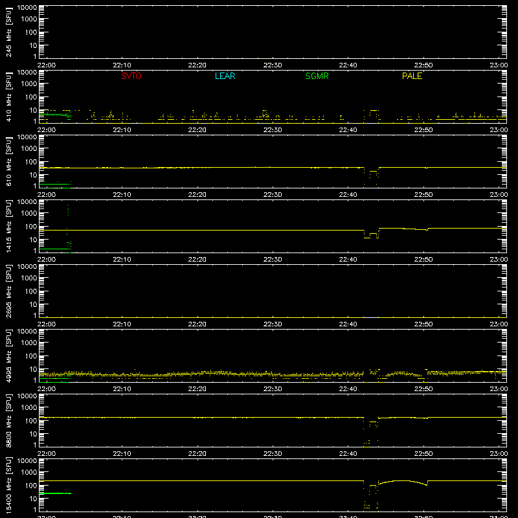The height and width of the screenshot is (518, 518).
Task: Click 22:10 time label under 410 MHz panel
Action: tap(122, 130)
